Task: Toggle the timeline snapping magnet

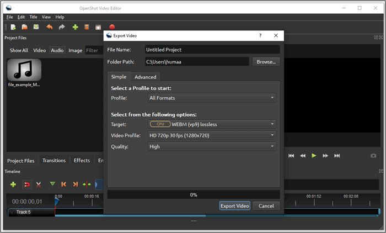Action: click(26, 184)
